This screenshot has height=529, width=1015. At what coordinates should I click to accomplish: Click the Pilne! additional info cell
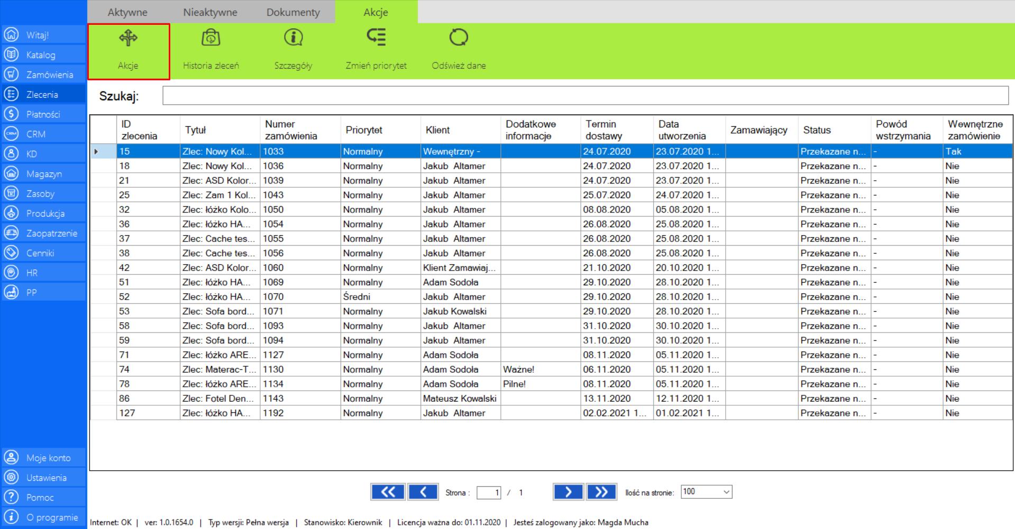point(541,384)
